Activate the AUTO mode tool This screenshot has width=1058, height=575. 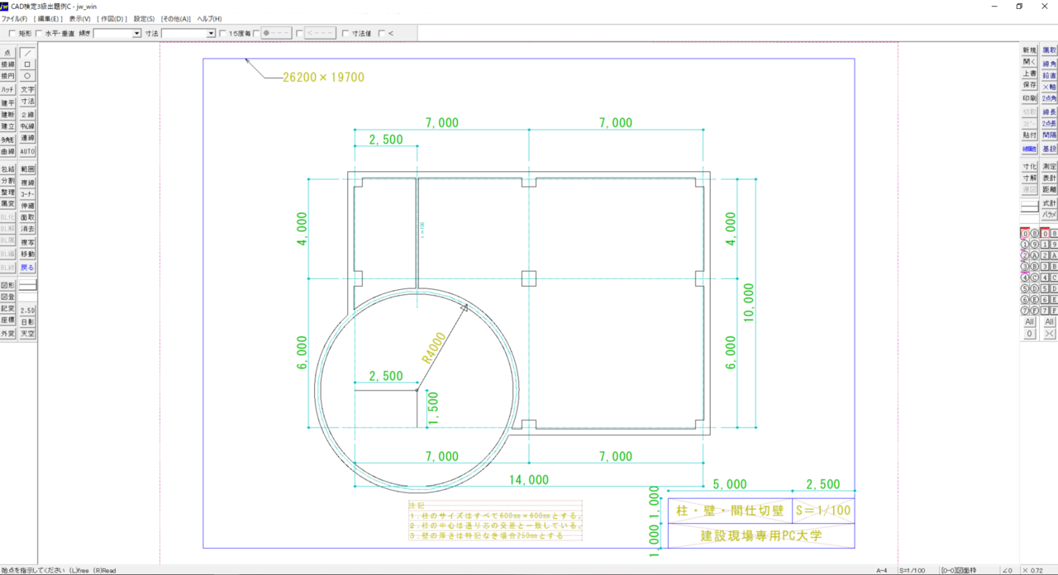27,149
